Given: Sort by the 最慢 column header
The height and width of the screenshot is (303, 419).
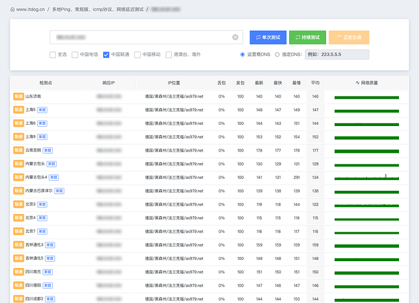Looking at the screenshot, I should [296, 83].
